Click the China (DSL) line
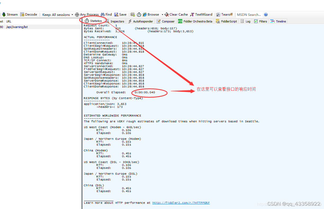Image resolution: width=324 pixels, height=209 pixels. click(x=94, y=185)
